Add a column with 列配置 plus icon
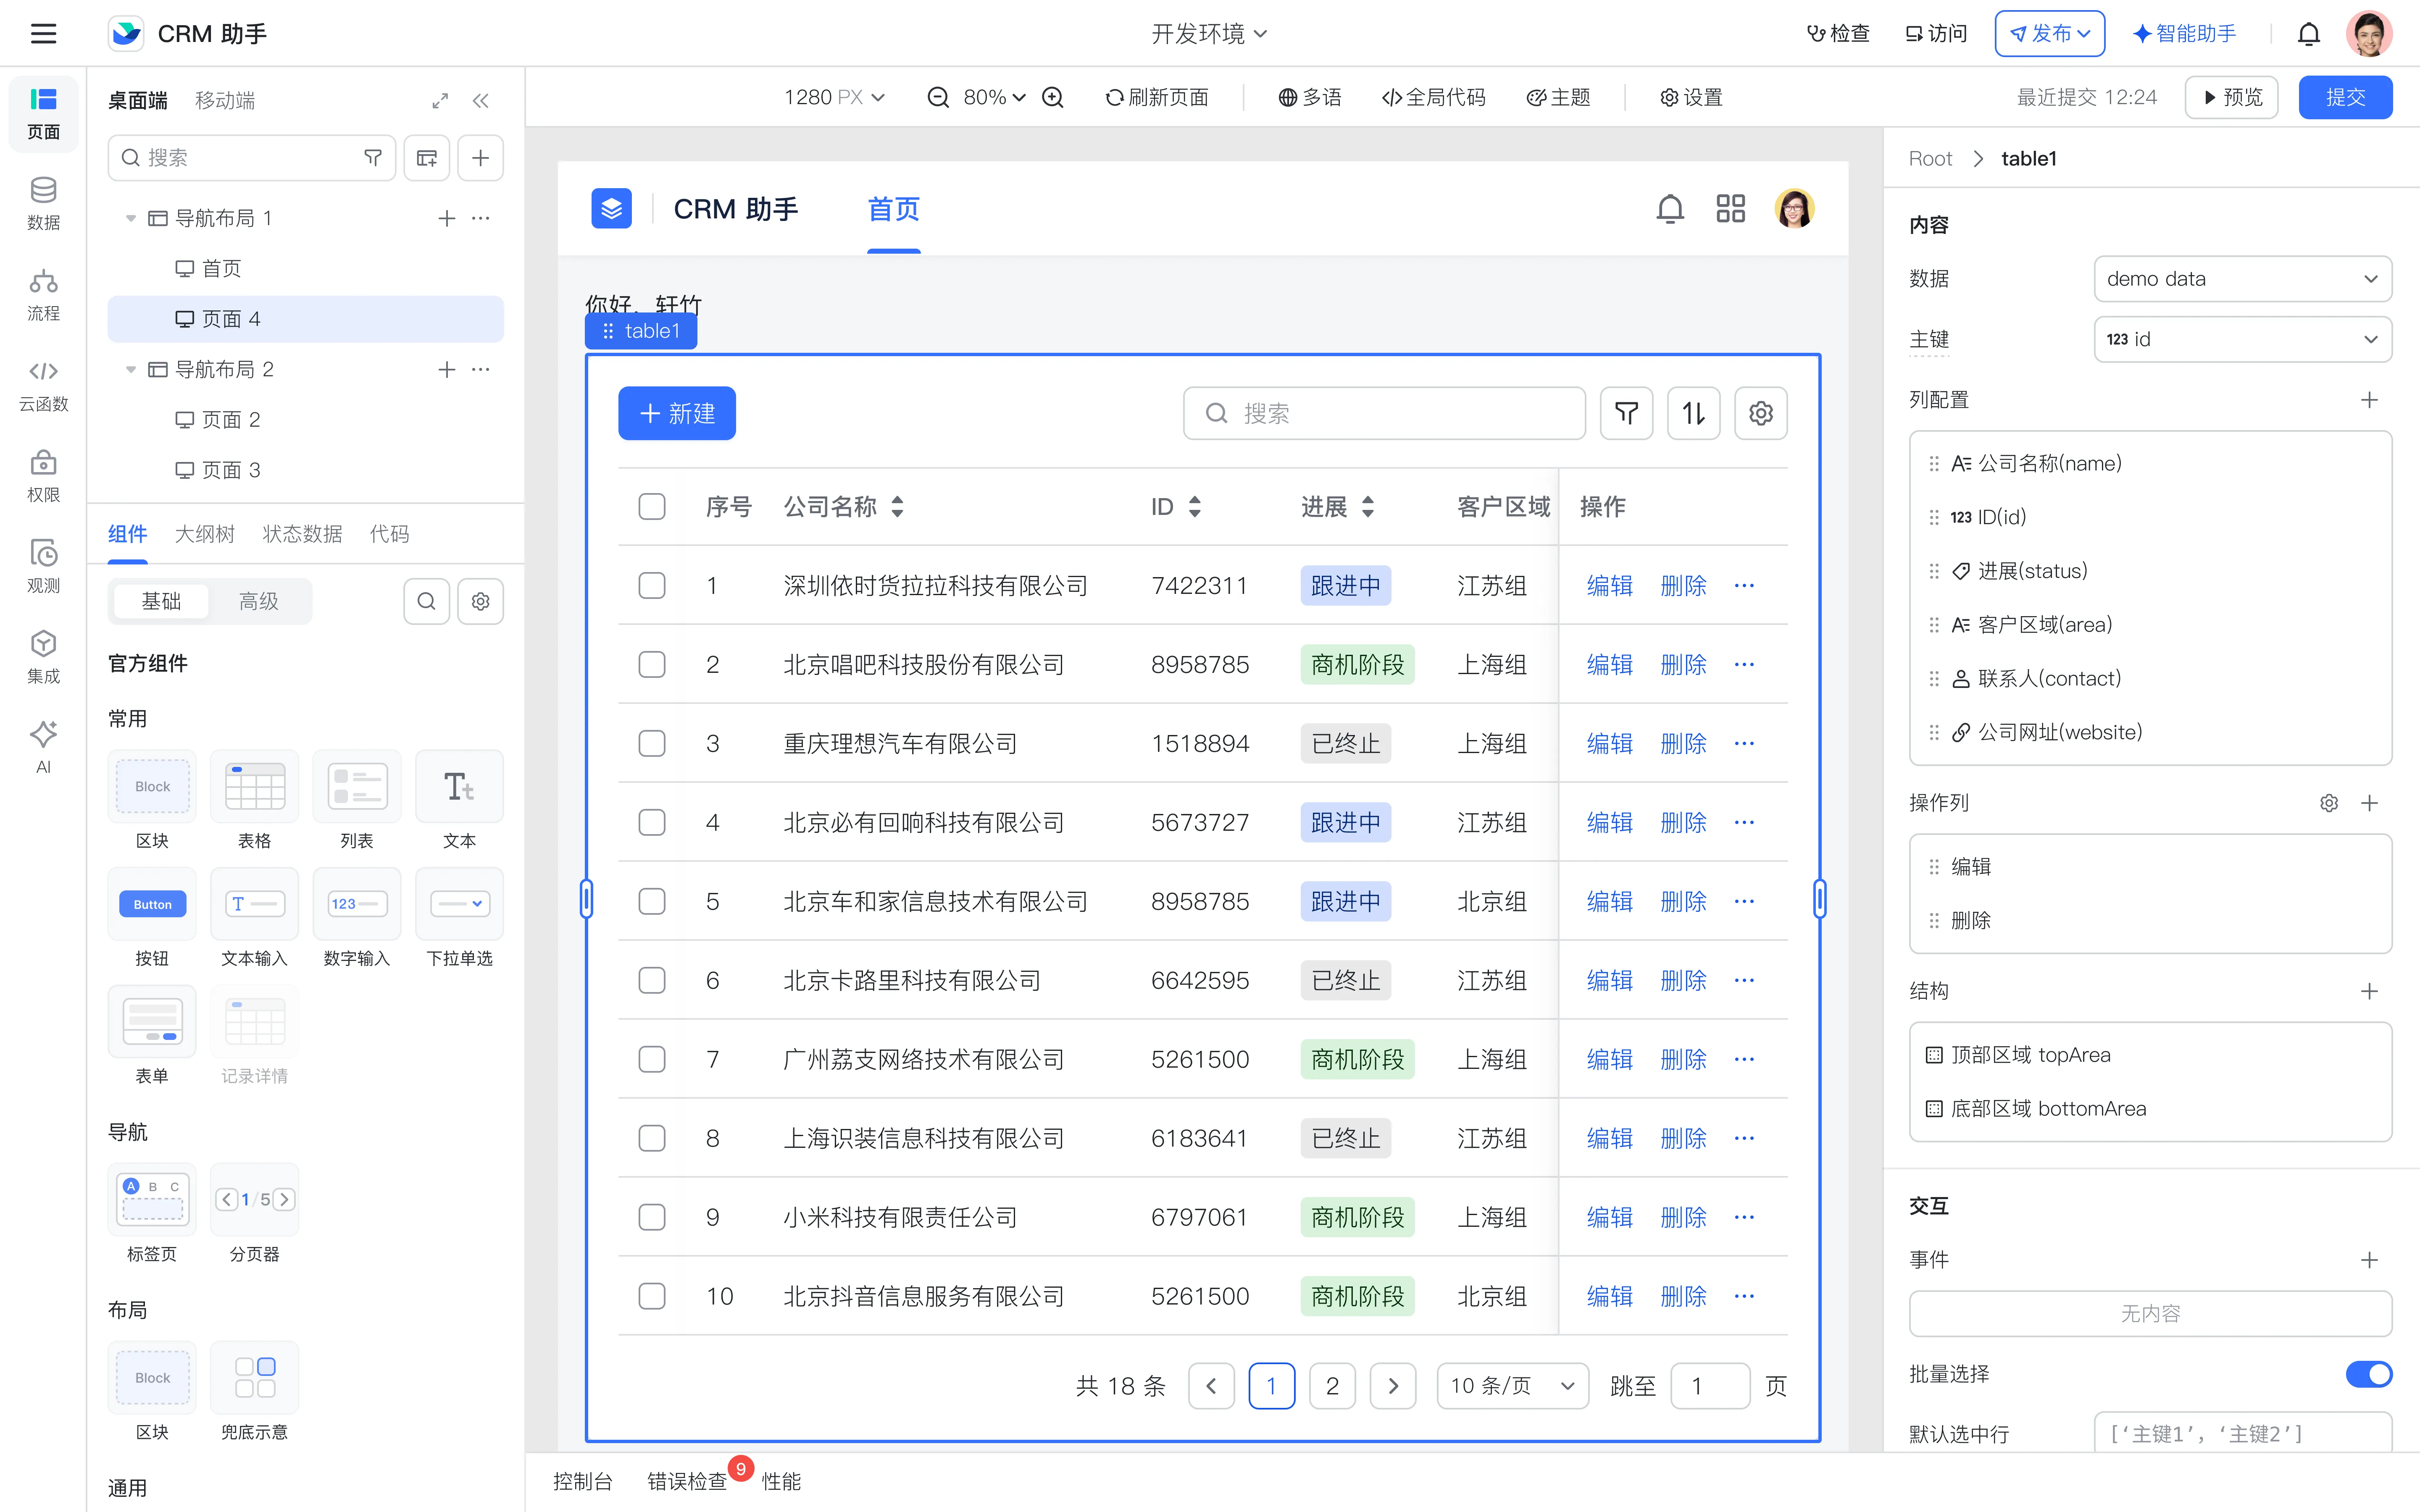Image resolution: width=2420 pixels, height=1512 pixels. tap(2369, 400)
